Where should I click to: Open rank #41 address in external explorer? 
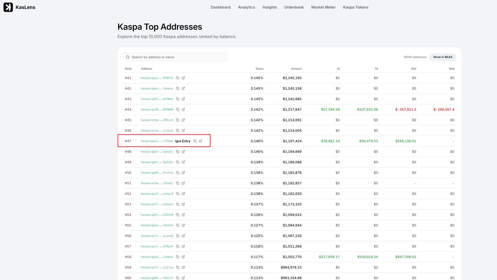(x=183, y=78)
